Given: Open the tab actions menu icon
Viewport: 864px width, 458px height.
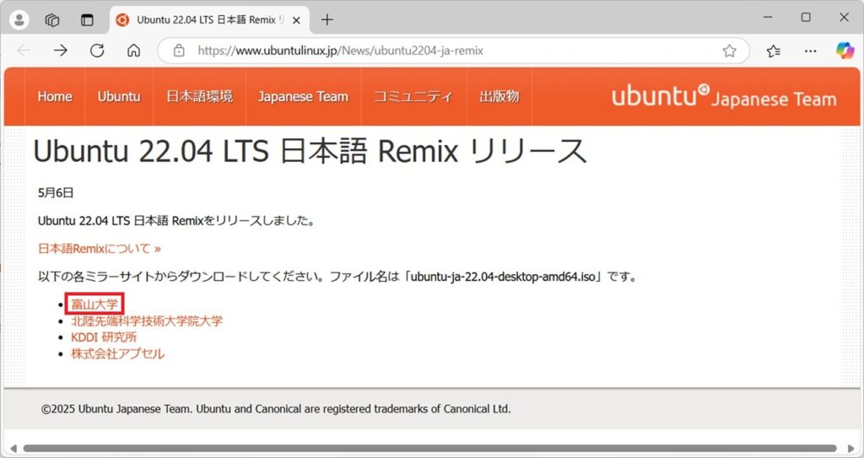Looking at the screenshot, I should 87,20.
